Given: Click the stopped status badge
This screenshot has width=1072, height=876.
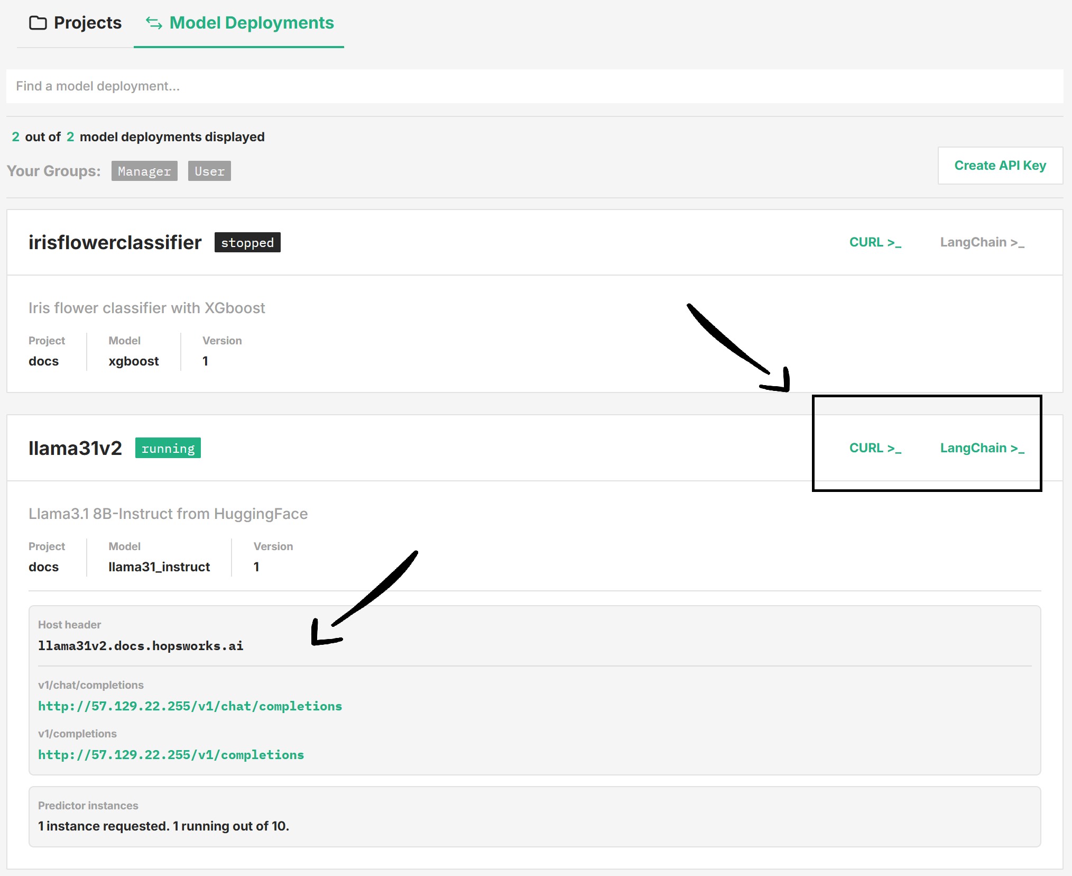Looking at the screenshot, I should 247,243.
